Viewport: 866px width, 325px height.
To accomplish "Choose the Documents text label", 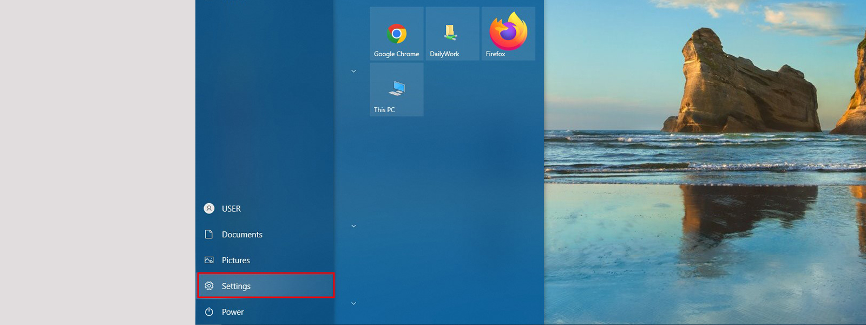I will pyautogui.click(x=242, y=235).
